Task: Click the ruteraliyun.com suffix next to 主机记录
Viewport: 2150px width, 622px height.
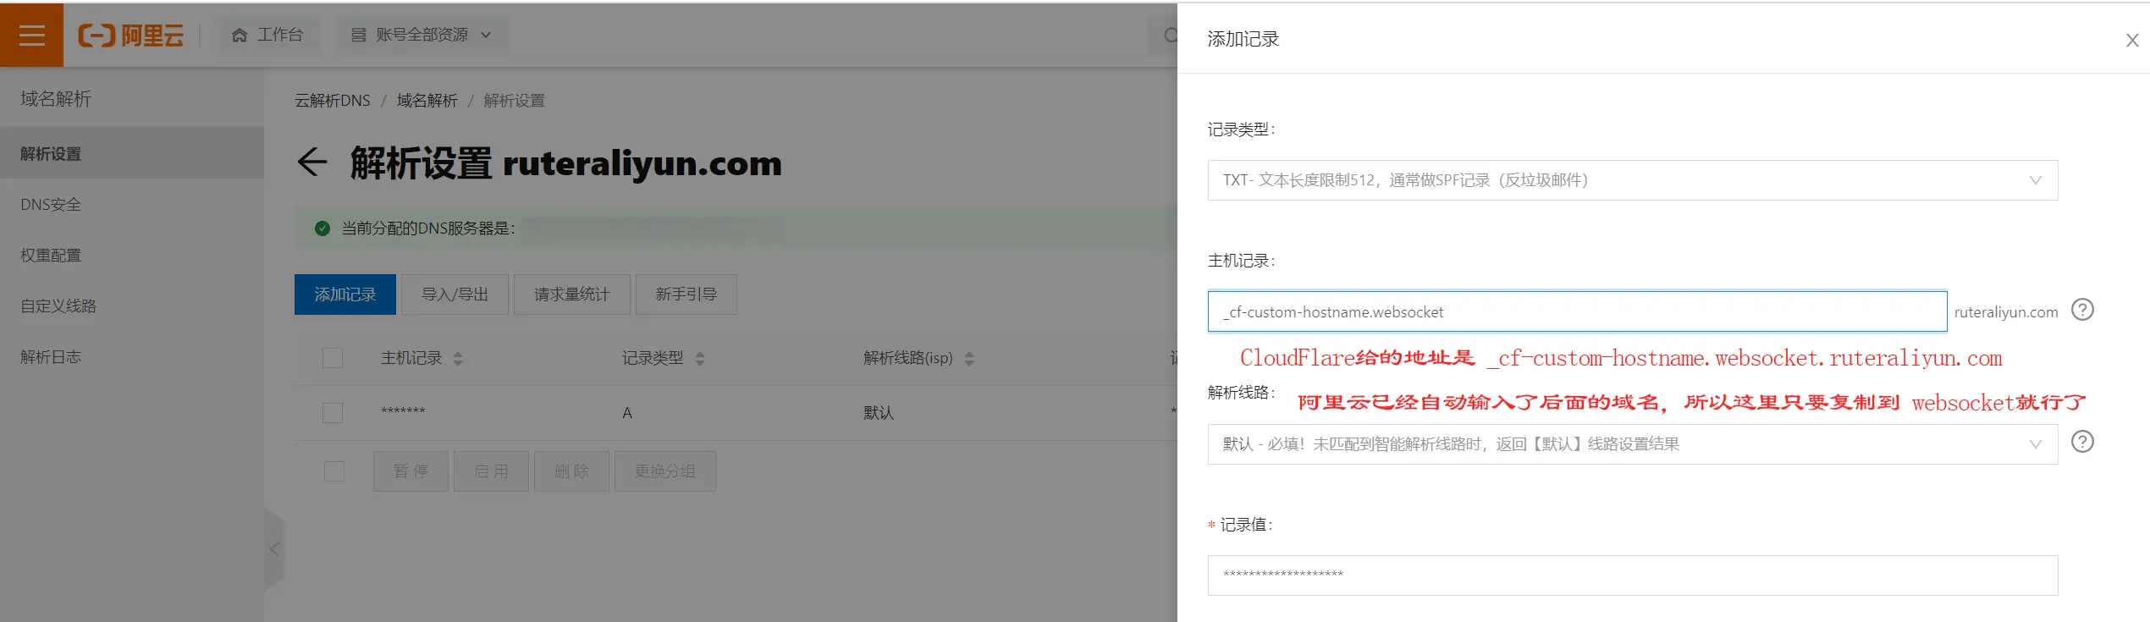Action: pos(2006,312)
